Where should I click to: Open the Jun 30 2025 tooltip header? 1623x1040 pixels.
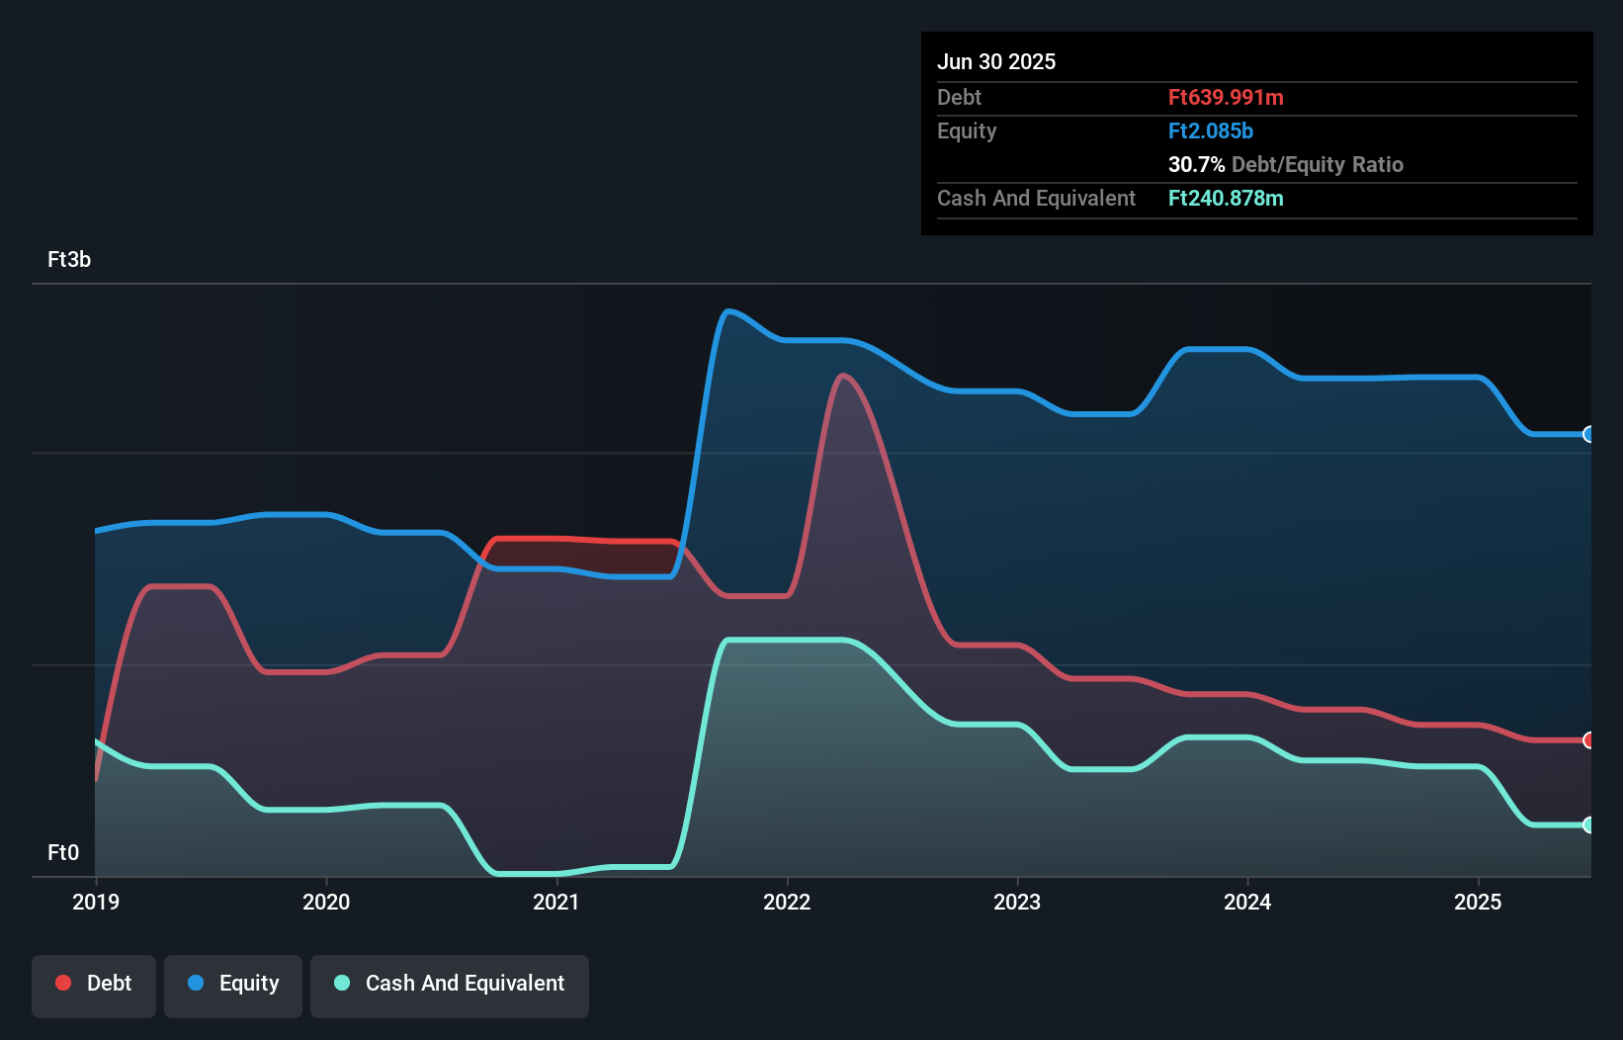click(997, 61)
